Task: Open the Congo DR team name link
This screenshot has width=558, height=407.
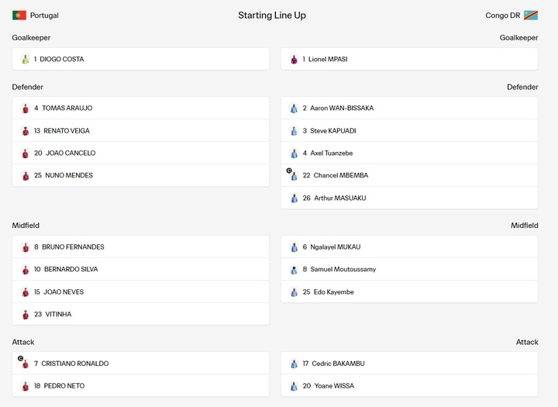Action: tap(503, 16)
